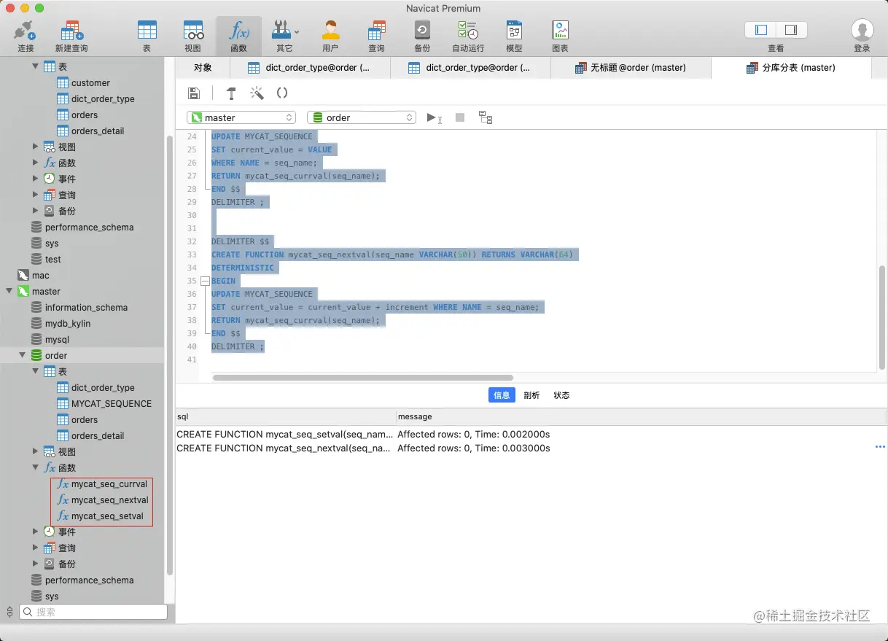Select the 剖析 profile tab
This screenshot has height=641, width=888.
[531, 395]
